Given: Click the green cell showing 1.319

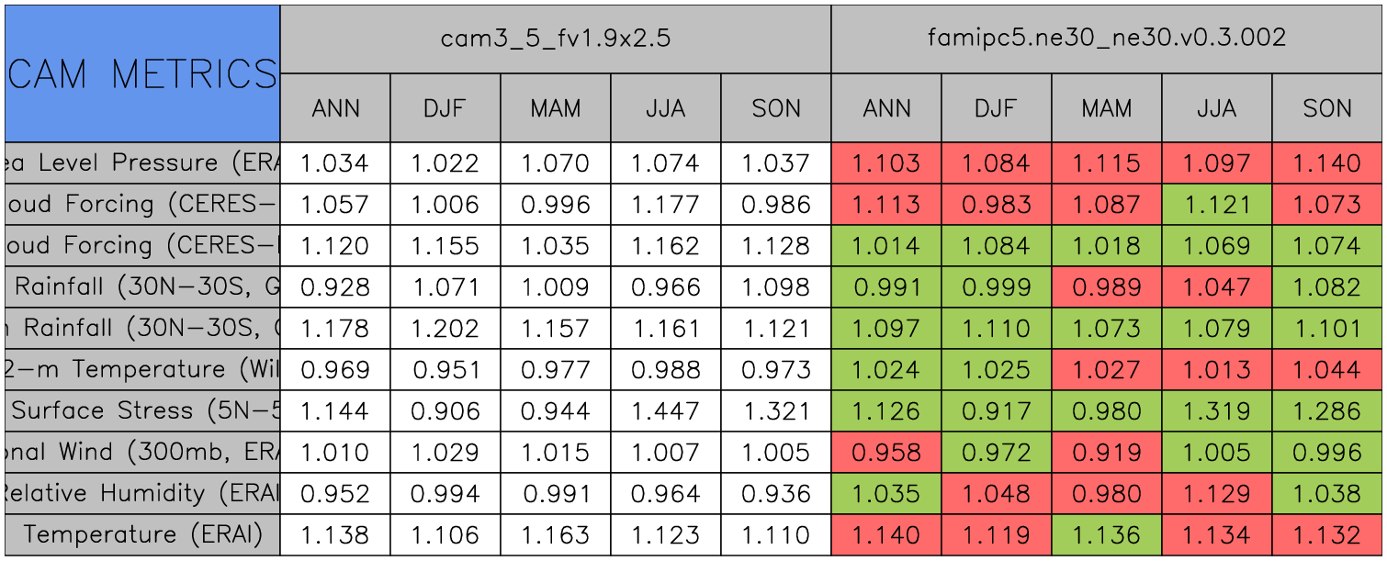Looking at the screenshot, I should pos(1216,411).
